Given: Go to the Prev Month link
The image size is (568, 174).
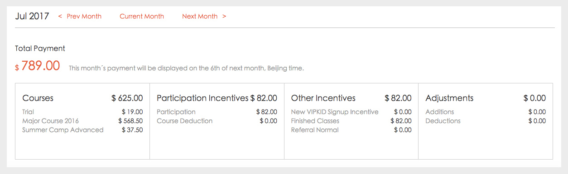Looking at the screenshot, I should click(x=80, y=16).
